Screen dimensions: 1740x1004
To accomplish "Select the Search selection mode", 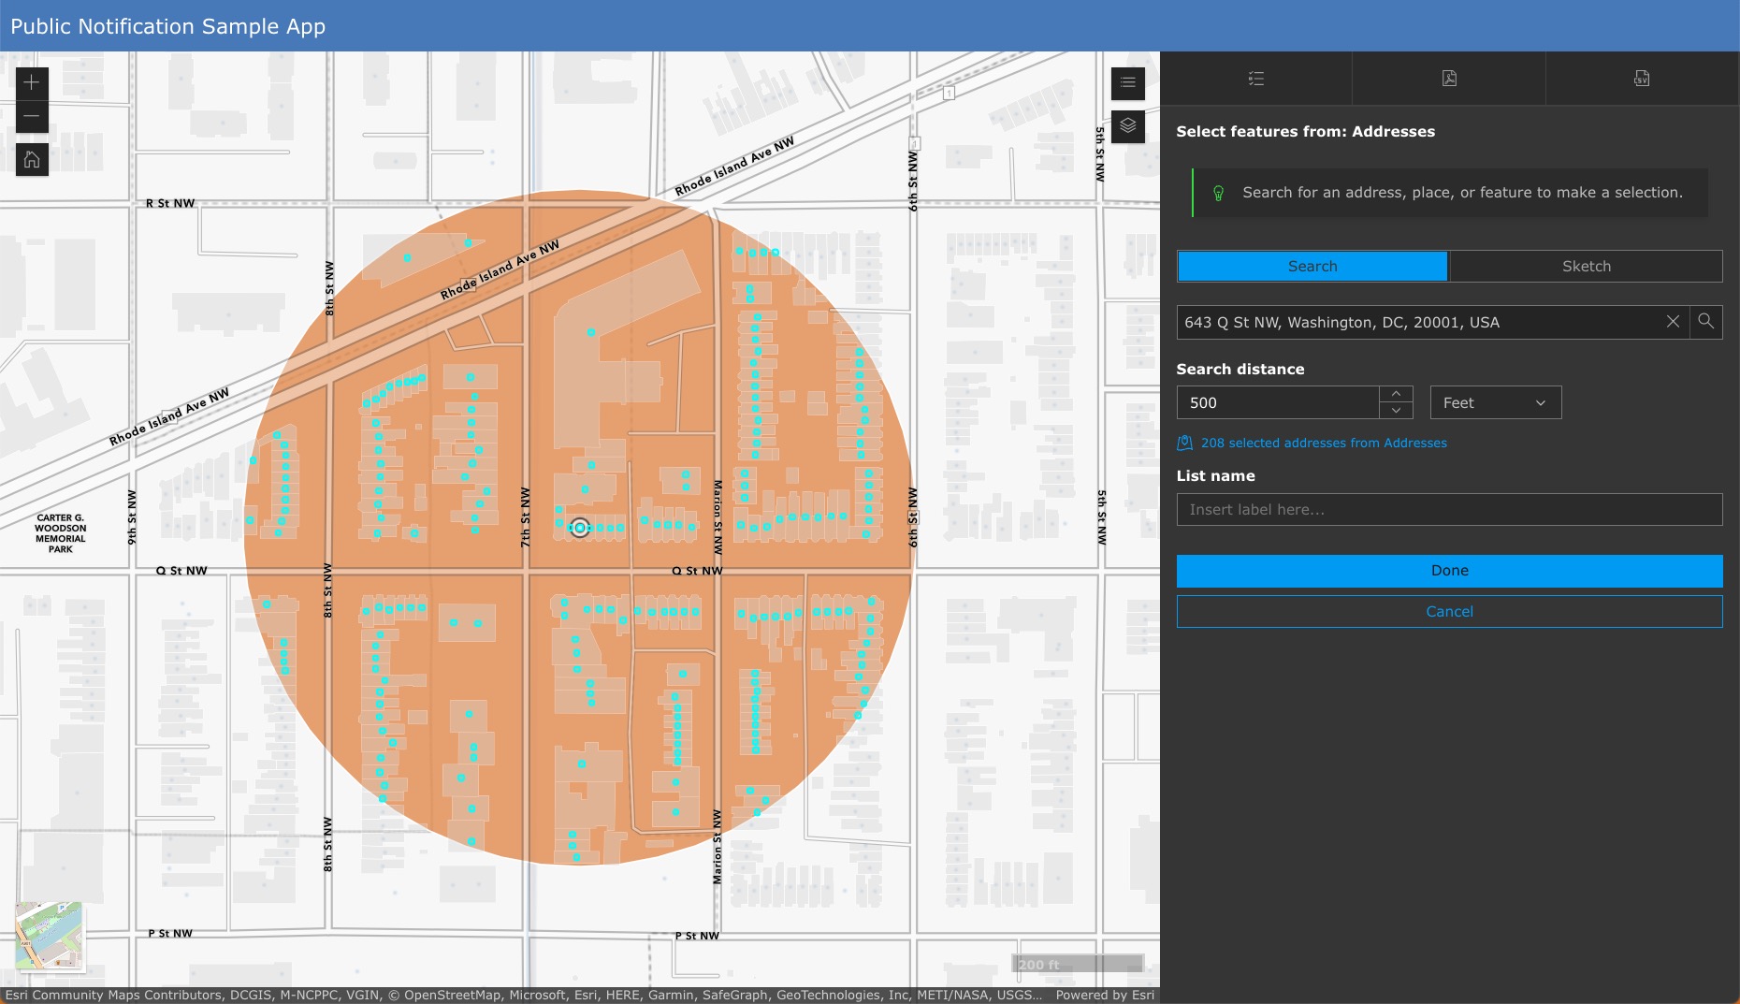I will point(1312,267).
